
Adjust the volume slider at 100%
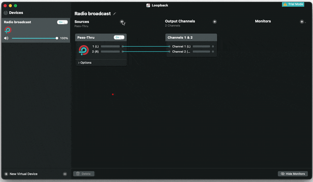tap(57, 38)
